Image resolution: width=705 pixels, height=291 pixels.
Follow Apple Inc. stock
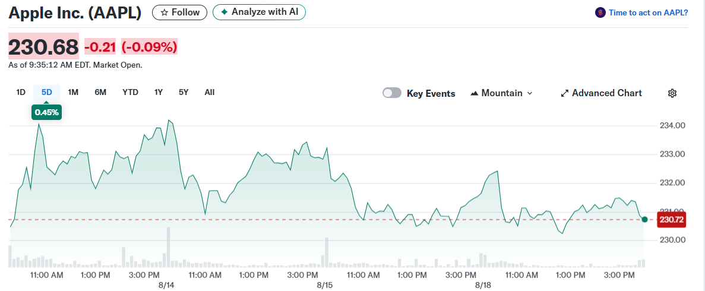(x=179, y=12)
